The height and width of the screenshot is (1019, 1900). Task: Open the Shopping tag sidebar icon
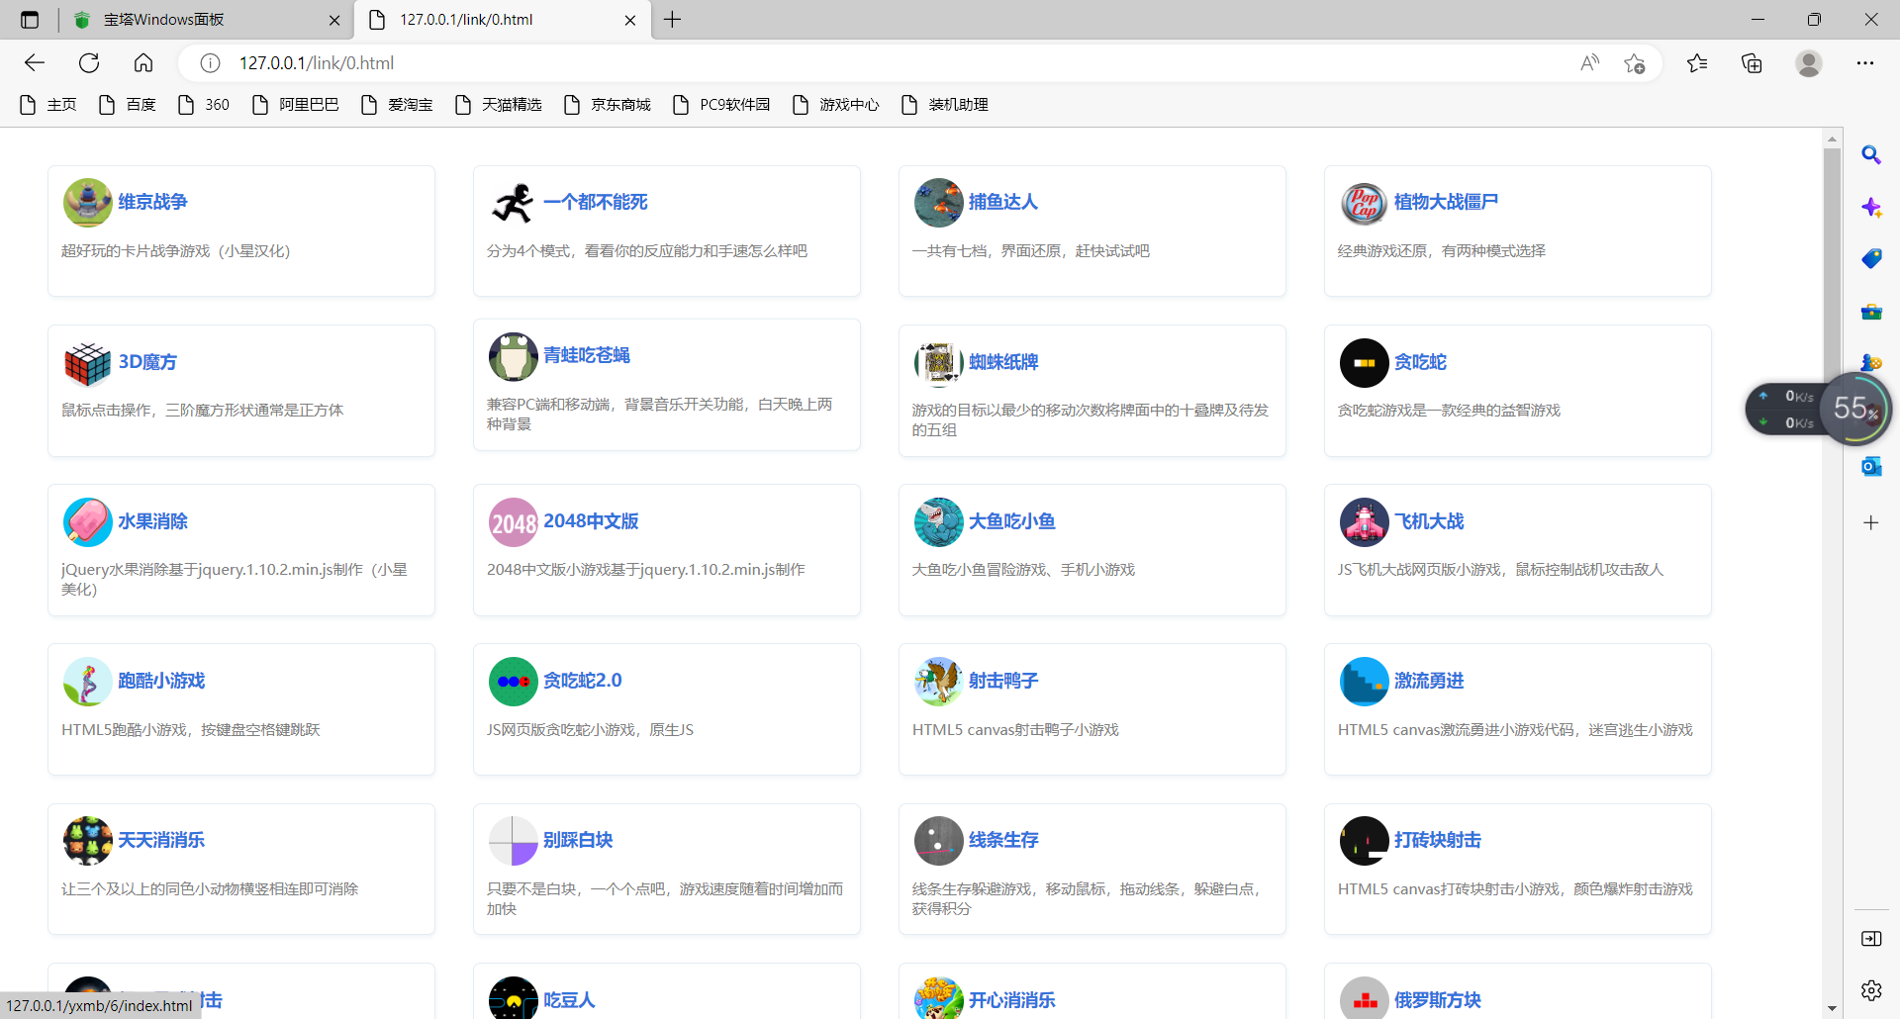coord(1871,258)
